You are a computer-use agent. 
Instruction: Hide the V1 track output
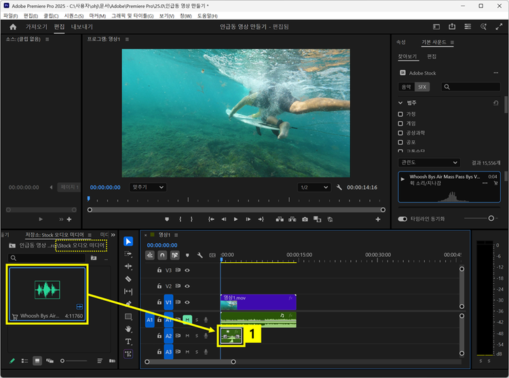click(187, 302)
